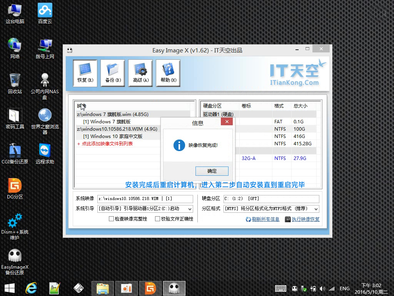The image size is (394, 296).
Task: Select z:\windows10.10586.218.WIM image
Action: click(x=117, y=129)
